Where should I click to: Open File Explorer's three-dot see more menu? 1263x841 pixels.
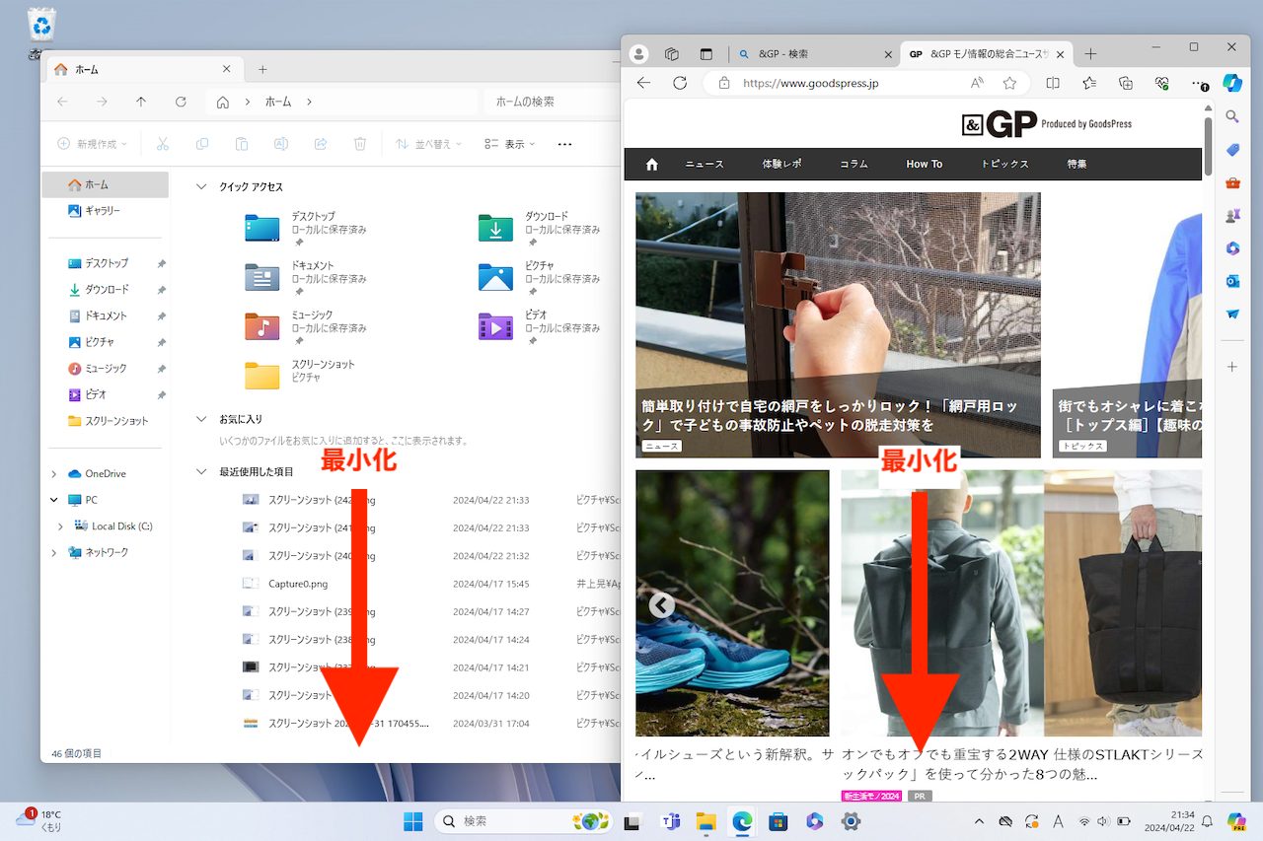point(564,144)
